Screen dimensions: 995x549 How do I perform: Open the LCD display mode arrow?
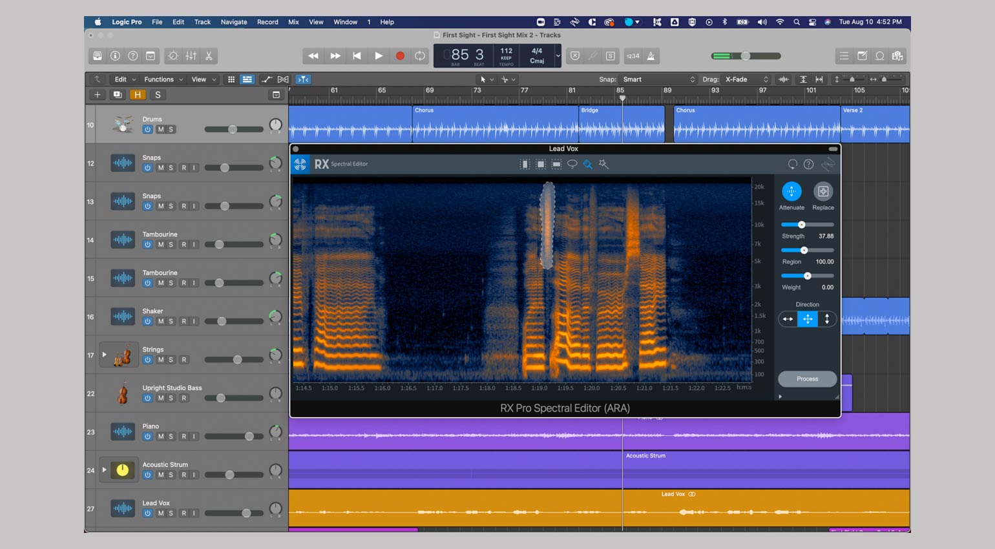coord(558,56)
